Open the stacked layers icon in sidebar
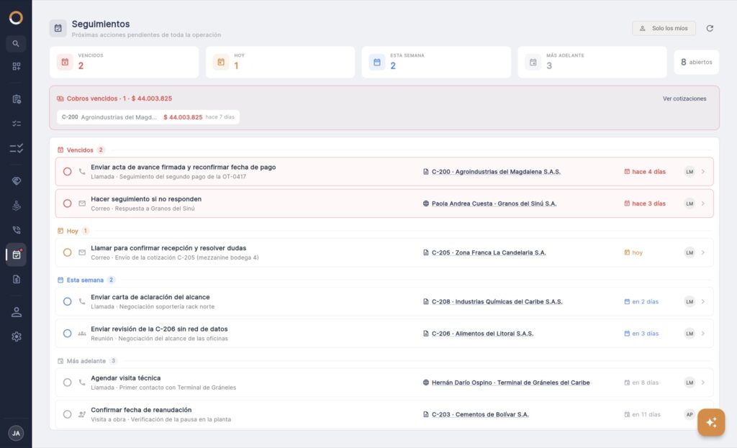The width and height of the screenshot is (737, 448). (16, 205)
